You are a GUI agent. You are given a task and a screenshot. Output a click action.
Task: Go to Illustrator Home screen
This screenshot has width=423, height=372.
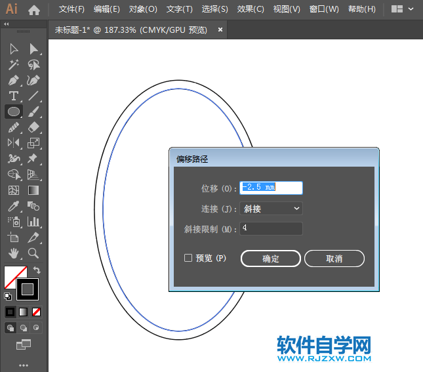tap(34, 10)
